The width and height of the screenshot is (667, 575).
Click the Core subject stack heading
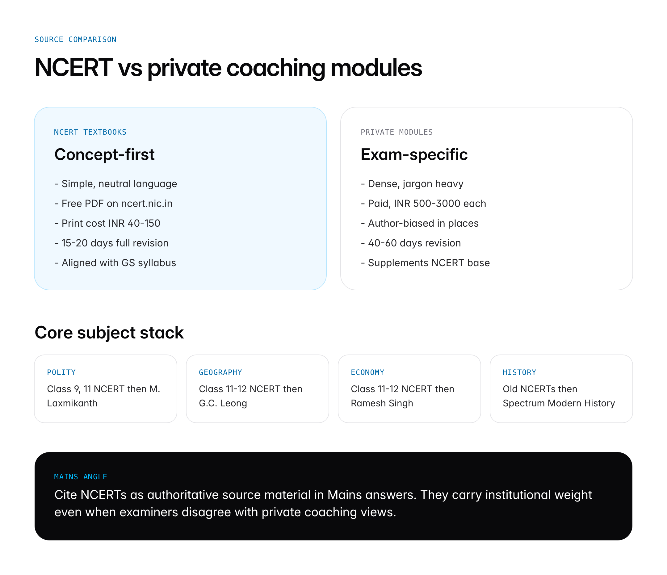[x=109, y=332]
